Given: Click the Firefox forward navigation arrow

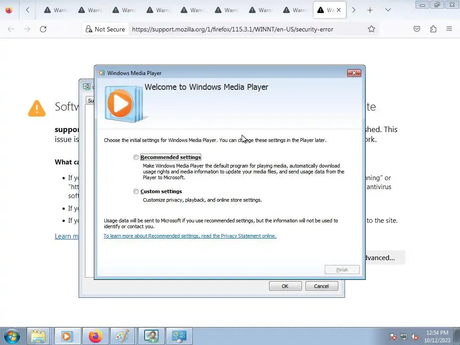Looking at the screenshot, I should pos(27,29).
